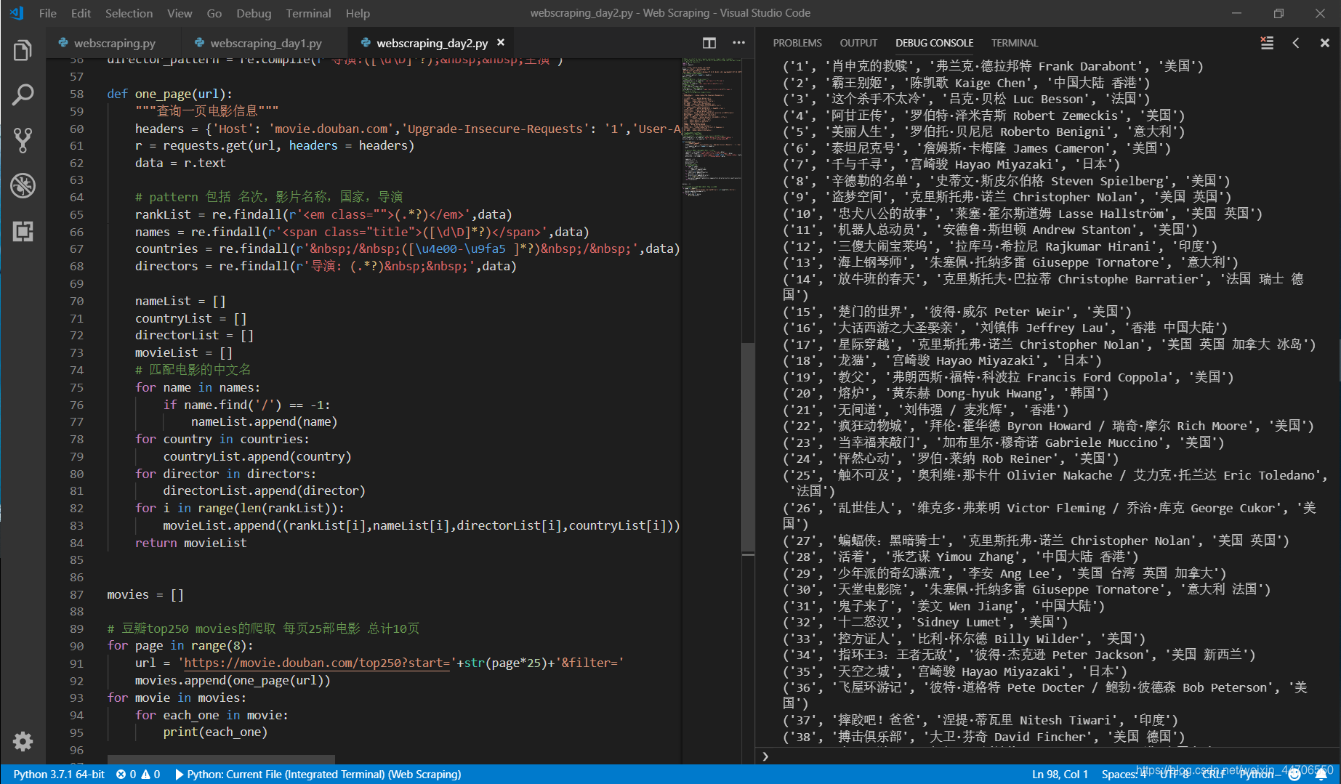
Task: Click console row with 'James Cameron'
Action: [976, 148]
